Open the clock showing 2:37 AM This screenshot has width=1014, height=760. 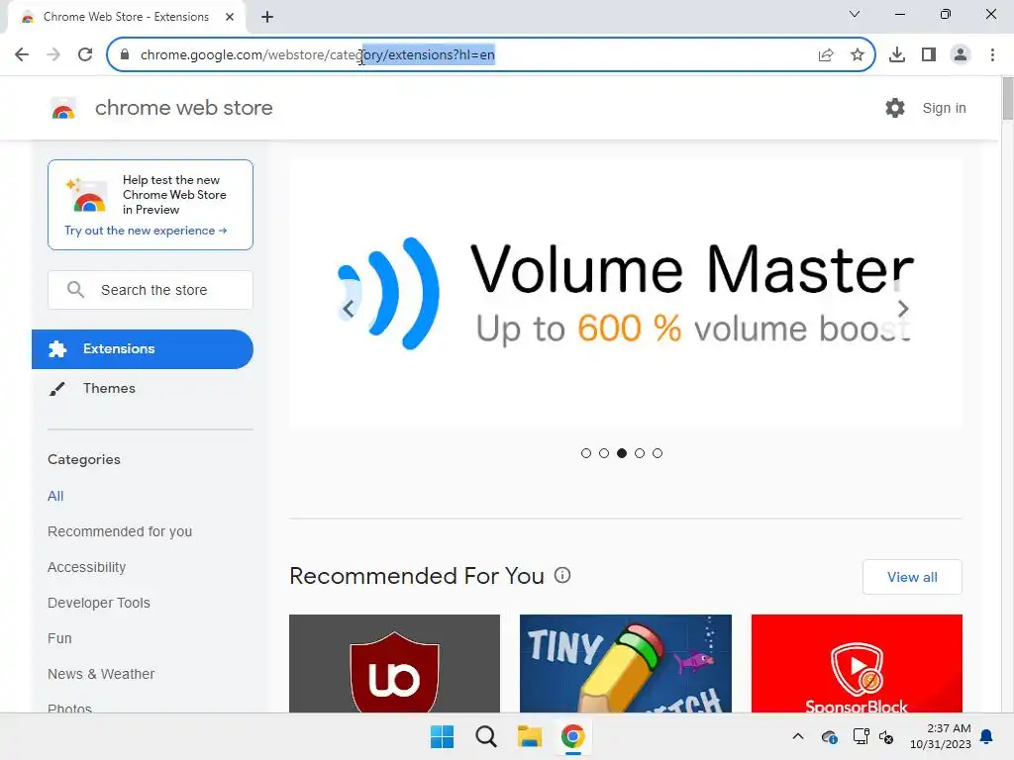(941, 736)
